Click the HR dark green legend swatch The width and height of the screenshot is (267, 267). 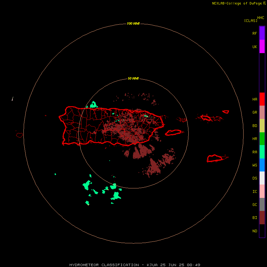[262, 139]
